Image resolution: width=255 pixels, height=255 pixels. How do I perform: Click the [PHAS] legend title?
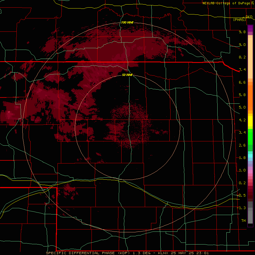click(x=239, y=20)
